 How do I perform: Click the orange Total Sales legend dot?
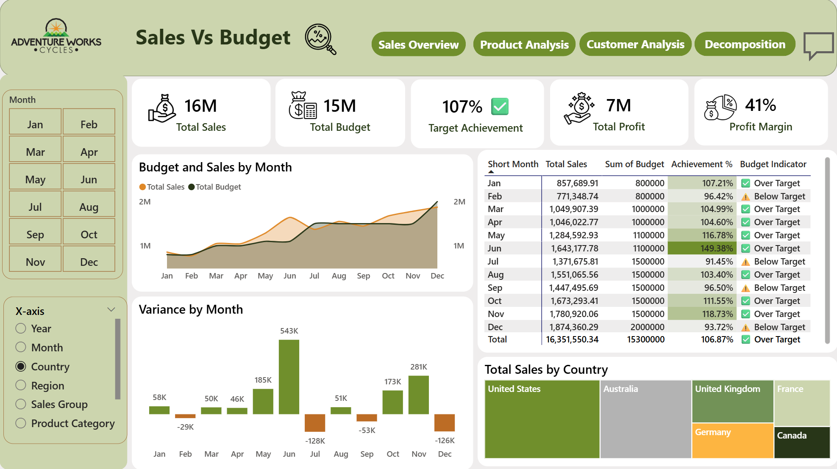click(142, 187)
